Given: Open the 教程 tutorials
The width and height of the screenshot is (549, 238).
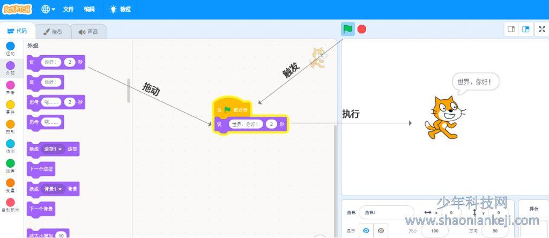Looking at the screenshot, I should click(121, 10).
